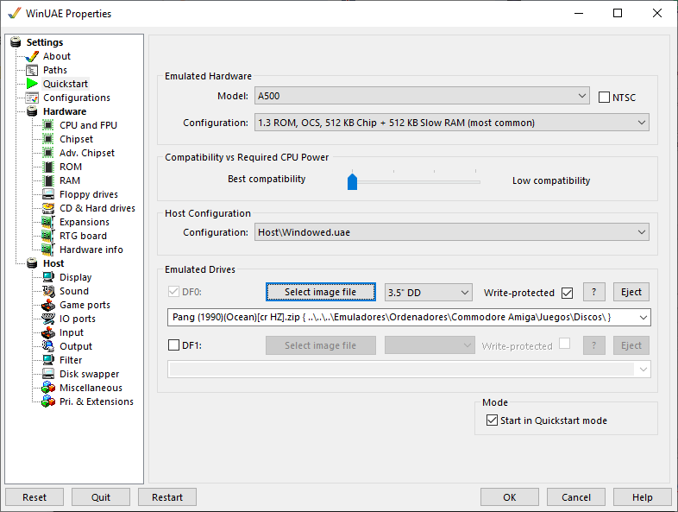Click the Quit button
678x512 pixels.
tap(101, 497)
